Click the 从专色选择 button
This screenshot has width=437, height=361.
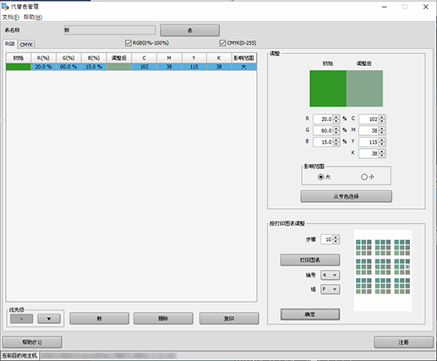click(x=346, y=196)
